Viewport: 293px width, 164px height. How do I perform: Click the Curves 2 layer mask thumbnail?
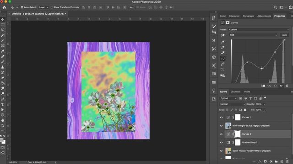[238, 134]
